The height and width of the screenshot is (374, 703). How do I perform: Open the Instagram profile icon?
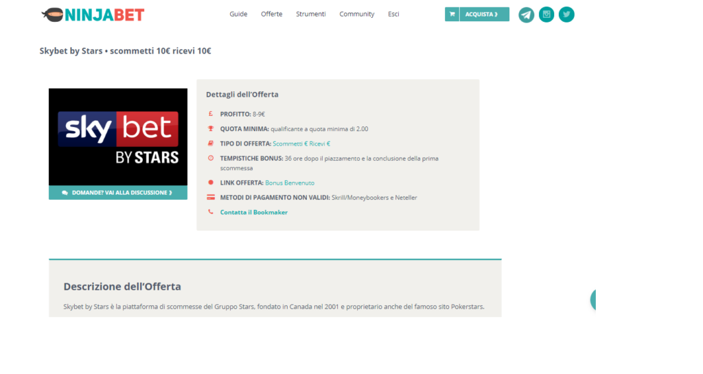546,14
